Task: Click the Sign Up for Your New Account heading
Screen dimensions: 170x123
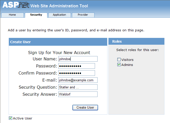Action: click(59, 53)
